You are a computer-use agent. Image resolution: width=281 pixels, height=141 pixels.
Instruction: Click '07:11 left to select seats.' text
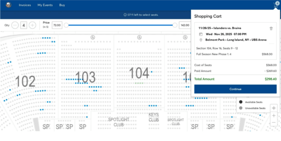pos(143,15)
